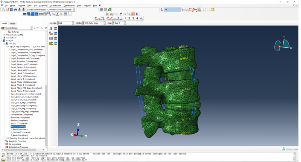Viewport: 301px width, 162px height.
Task: Select the L_Bending (Completed) job
Action: [21, 132]
